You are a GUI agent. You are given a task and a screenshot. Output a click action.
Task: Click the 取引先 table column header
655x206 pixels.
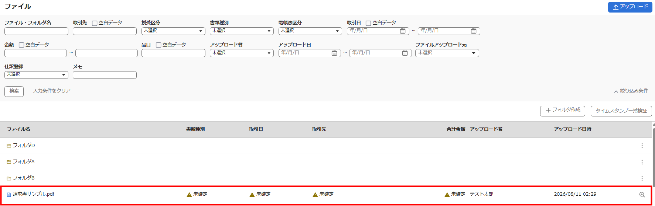coord(319,129)
